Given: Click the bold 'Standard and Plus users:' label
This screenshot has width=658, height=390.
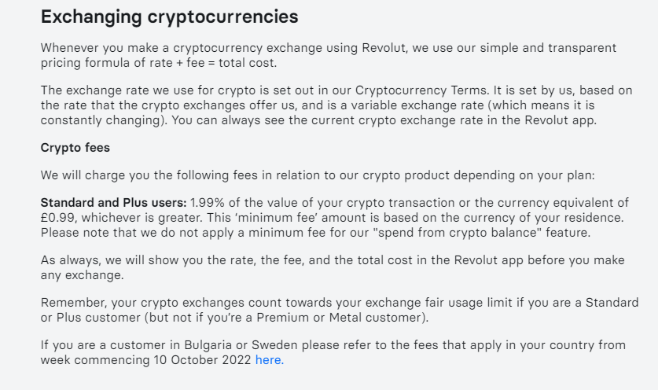Looking at the screenshot, I should point(113,203).
